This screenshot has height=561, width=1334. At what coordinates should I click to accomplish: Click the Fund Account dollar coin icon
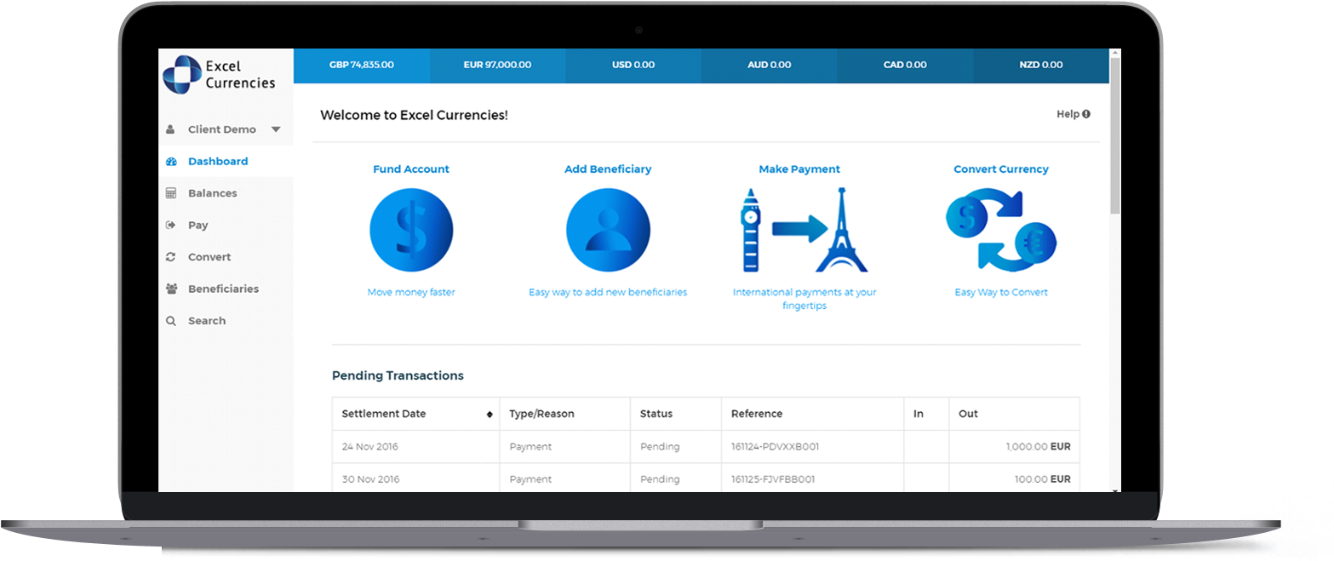pyautogui.click(x=411, y=231)
